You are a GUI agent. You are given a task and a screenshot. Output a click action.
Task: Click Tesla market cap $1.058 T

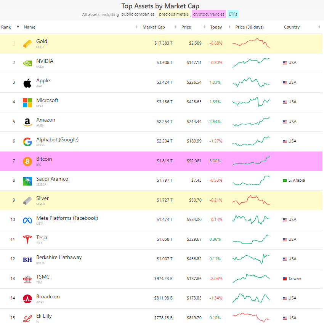(165, 239)
